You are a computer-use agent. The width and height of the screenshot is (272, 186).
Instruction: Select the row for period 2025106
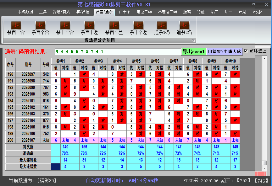[x=122, y=134]
